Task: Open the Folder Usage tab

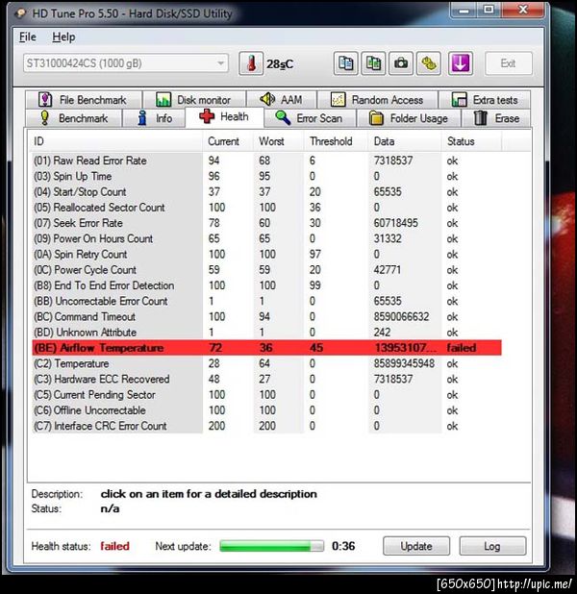Action: pyautogui.click(x=409, y=118)
